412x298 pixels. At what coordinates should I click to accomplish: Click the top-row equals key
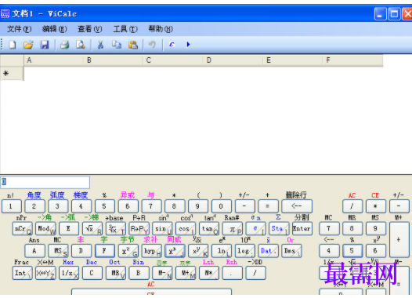[268, 206]
